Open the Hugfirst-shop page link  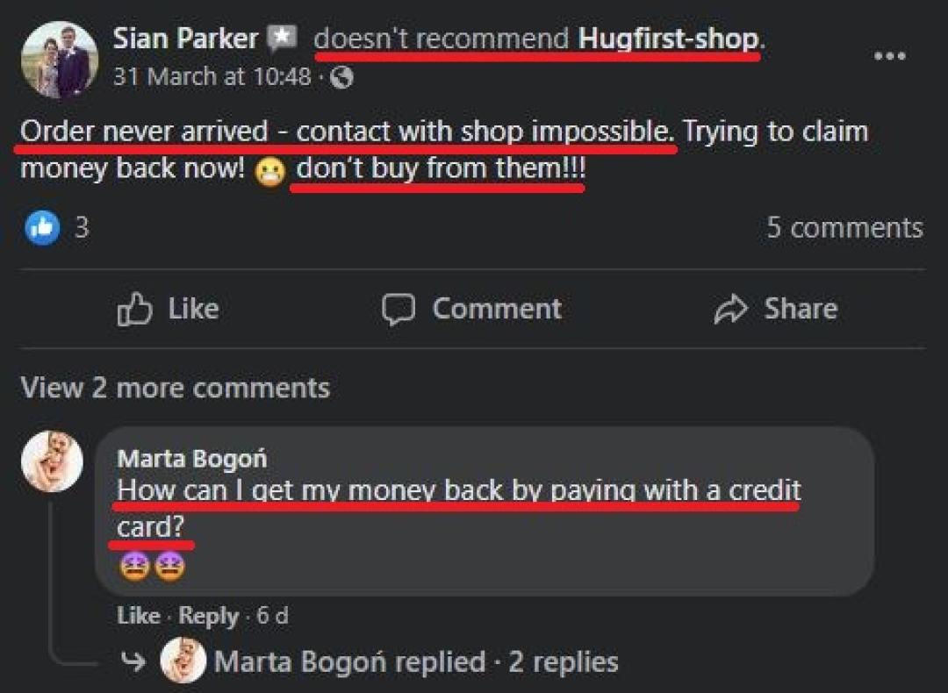tap(668, 39)
